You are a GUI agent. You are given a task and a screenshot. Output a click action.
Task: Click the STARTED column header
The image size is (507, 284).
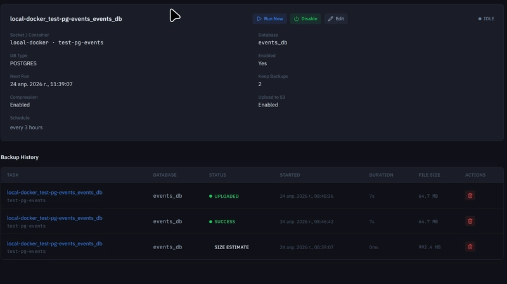click(x=290, y=175)
